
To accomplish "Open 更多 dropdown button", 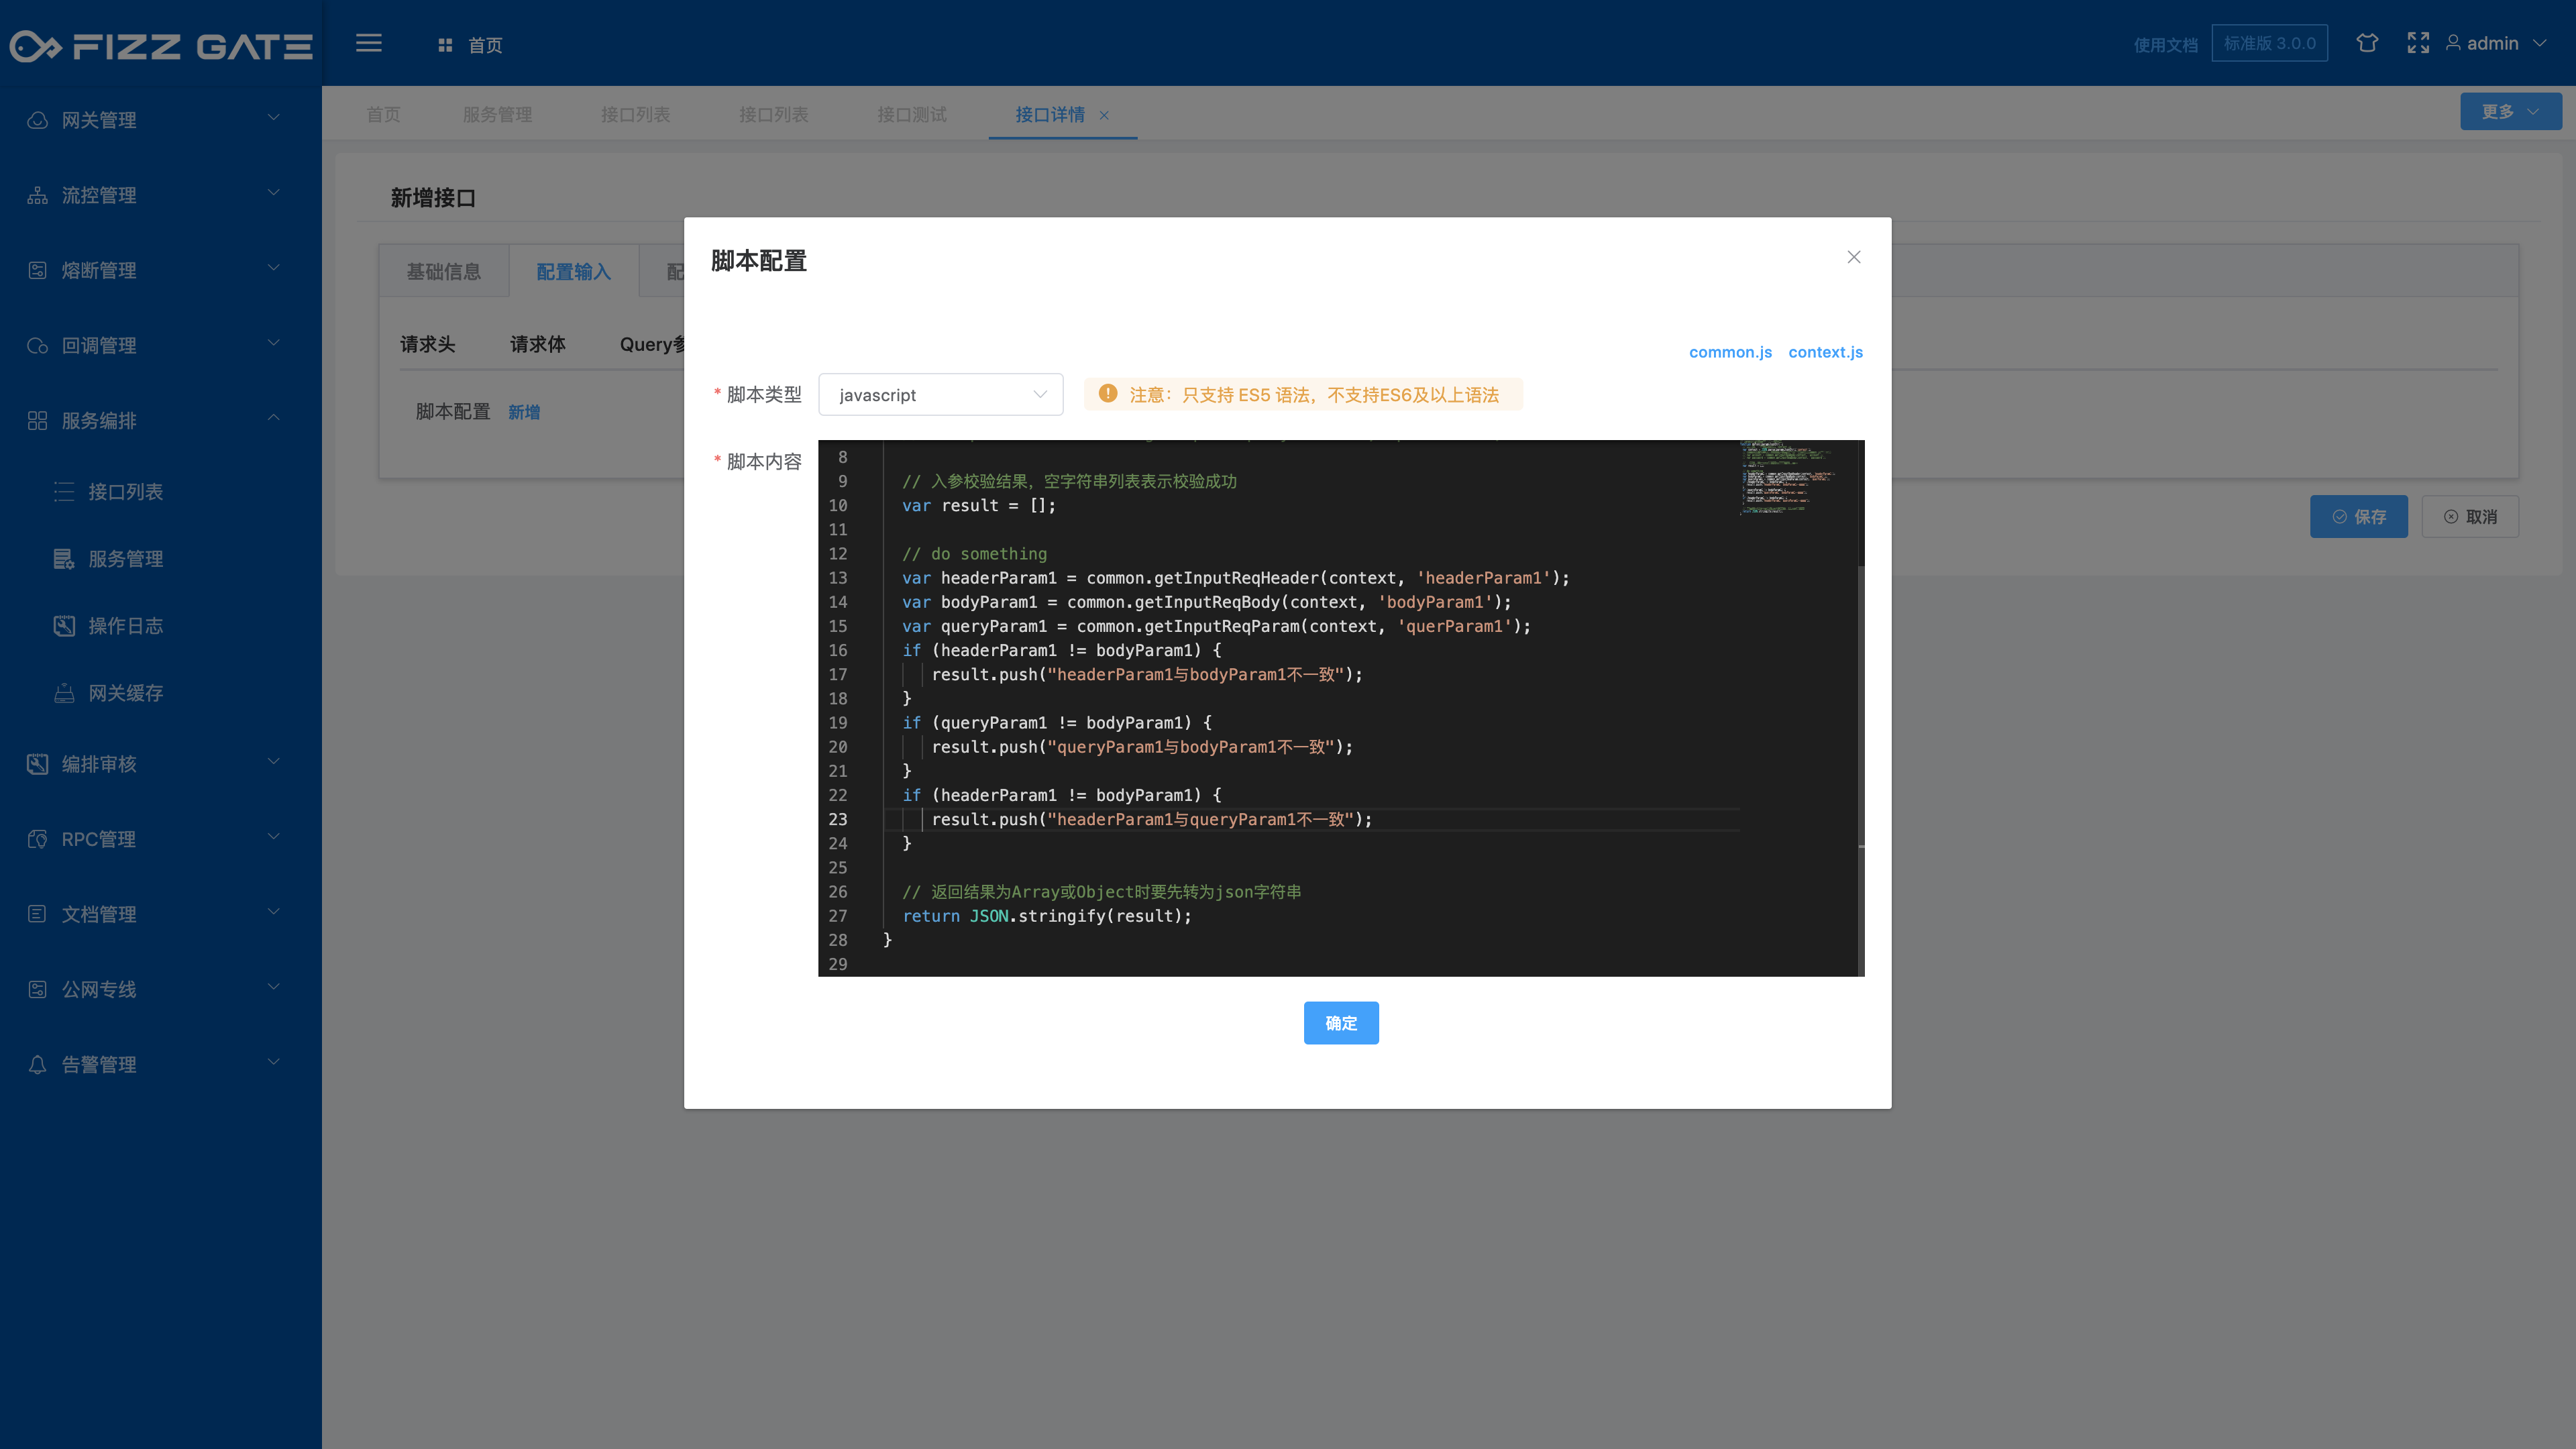I will [x=2510, y=111].
